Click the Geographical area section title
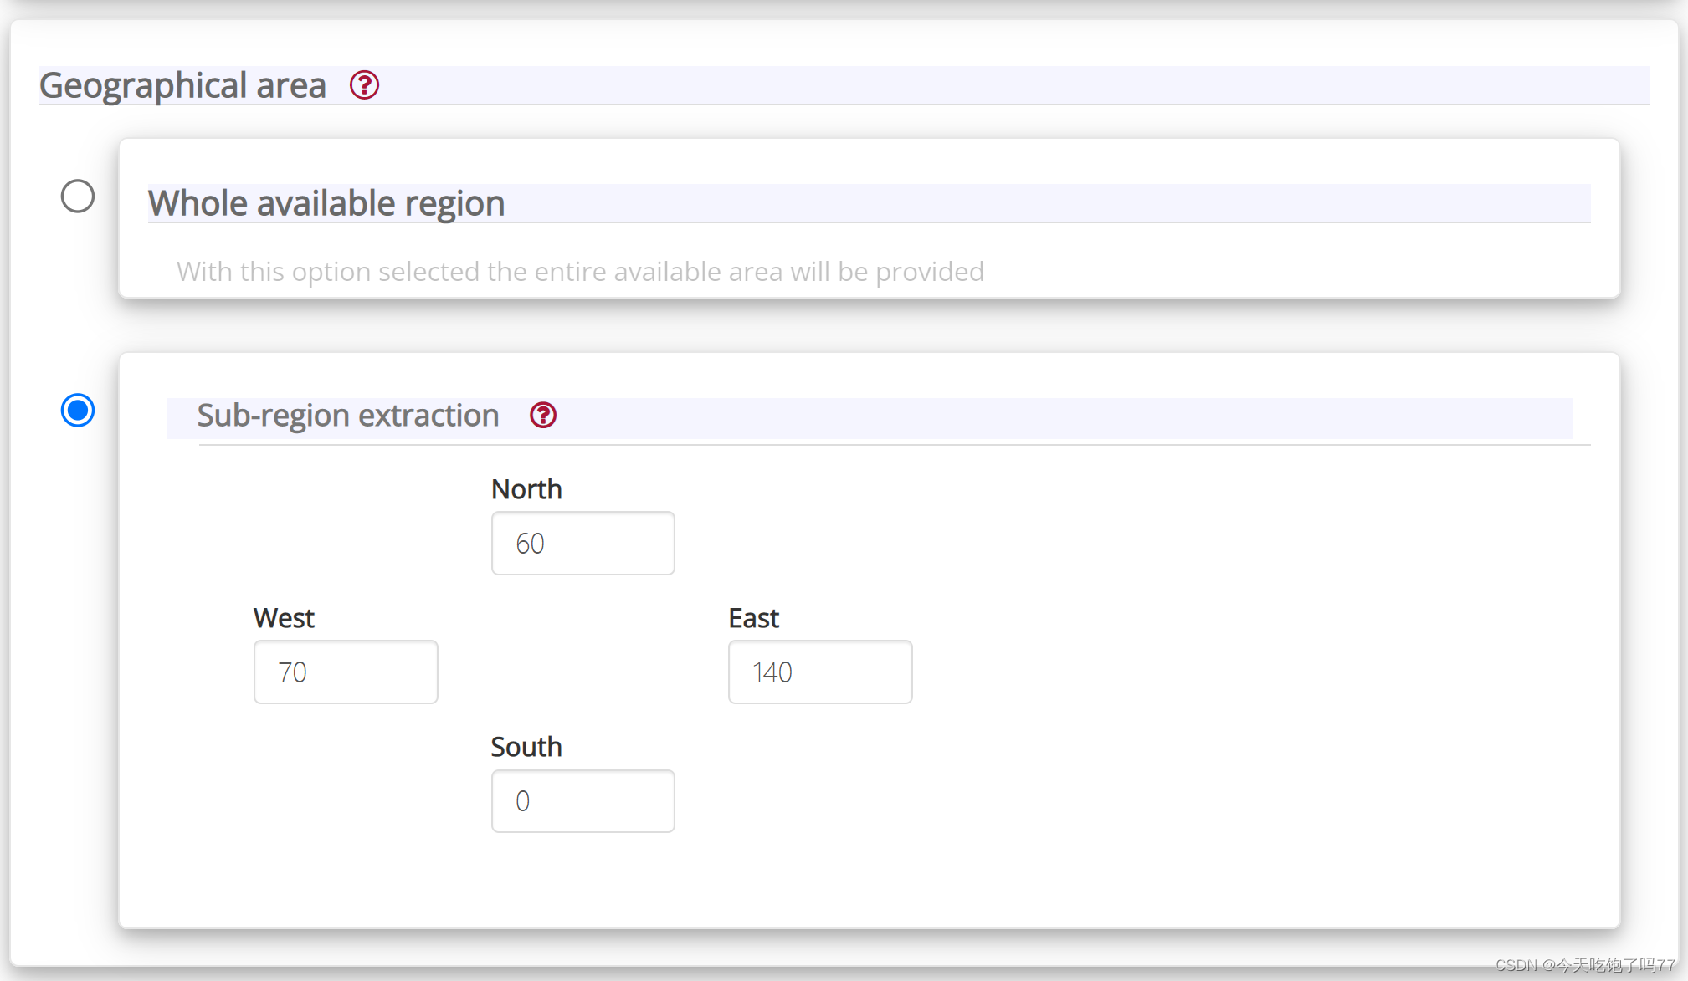This screenshot has height=981, width=1688. point(182,85)
